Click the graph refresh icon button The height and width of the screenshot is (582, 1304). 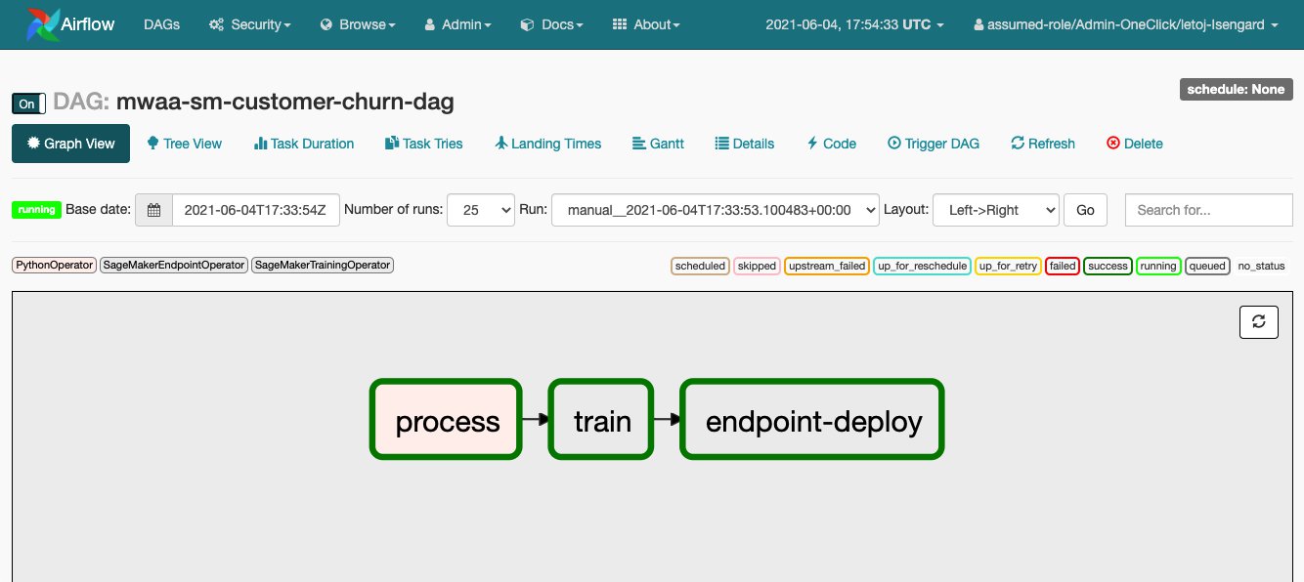1258,321
